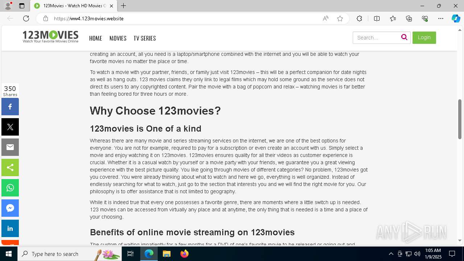Click the magnifier search icon
This screenshot has width=464, height=261.
pos(404,37)
